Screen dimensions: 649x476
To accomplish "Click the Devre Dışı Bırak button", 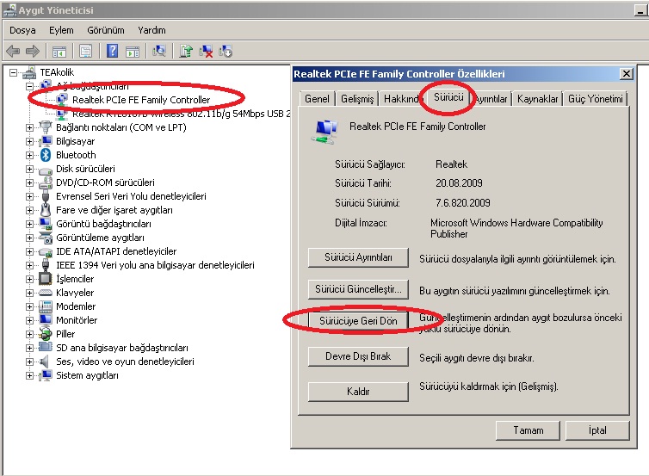I will coord(358,356).
